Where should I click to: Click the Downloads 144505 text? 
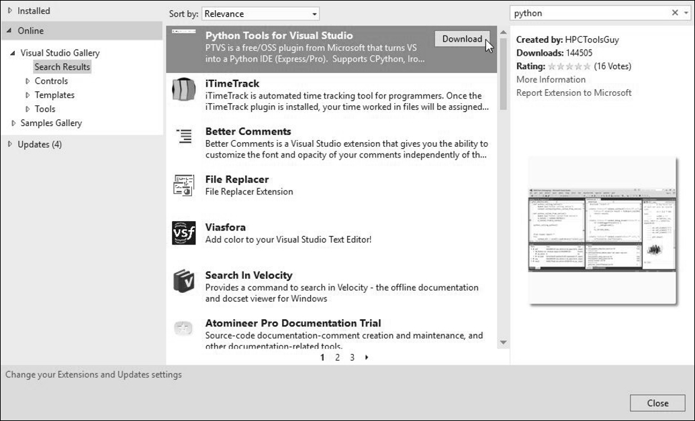[555, 53]
